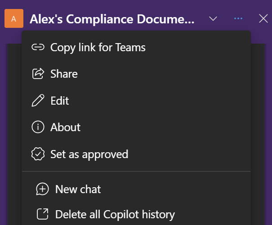This screenshot has width=272, height=225.
Task: Click the Delete all Copilot history icon
Action: pyautogui.click(x=42, y=215)
